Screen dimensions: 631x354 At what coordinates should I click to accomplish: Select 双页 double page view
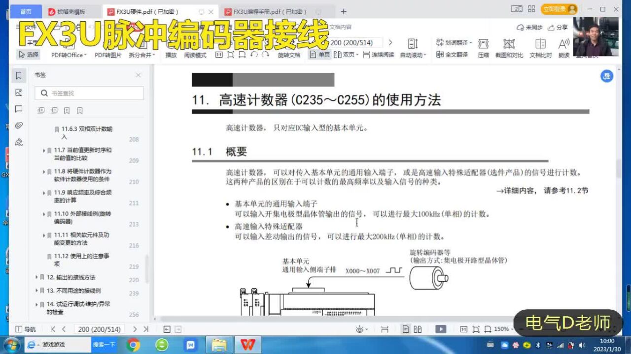[x=346, y=55]
